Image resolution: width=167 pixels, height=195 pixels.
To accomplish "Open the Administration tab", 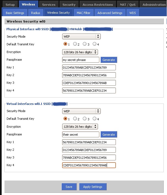I will click(x=154, y=5).
